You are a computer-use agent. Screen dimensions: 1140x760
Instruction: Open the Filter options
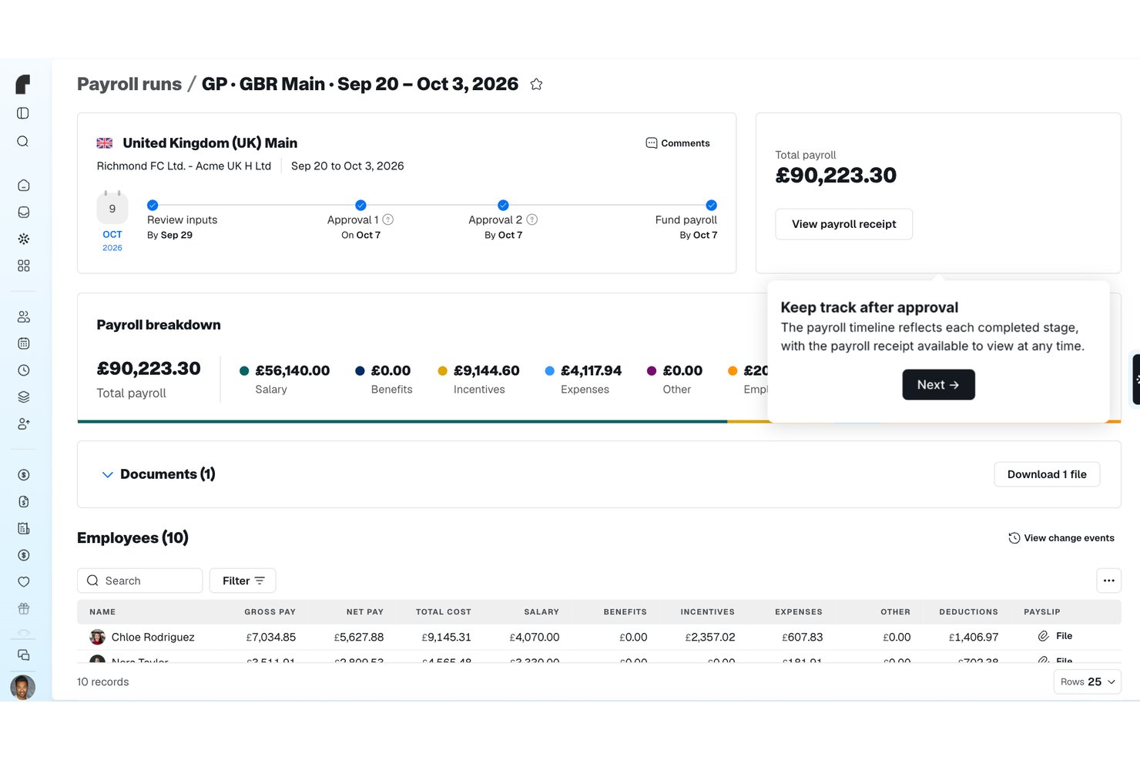(x=243, y=581)
